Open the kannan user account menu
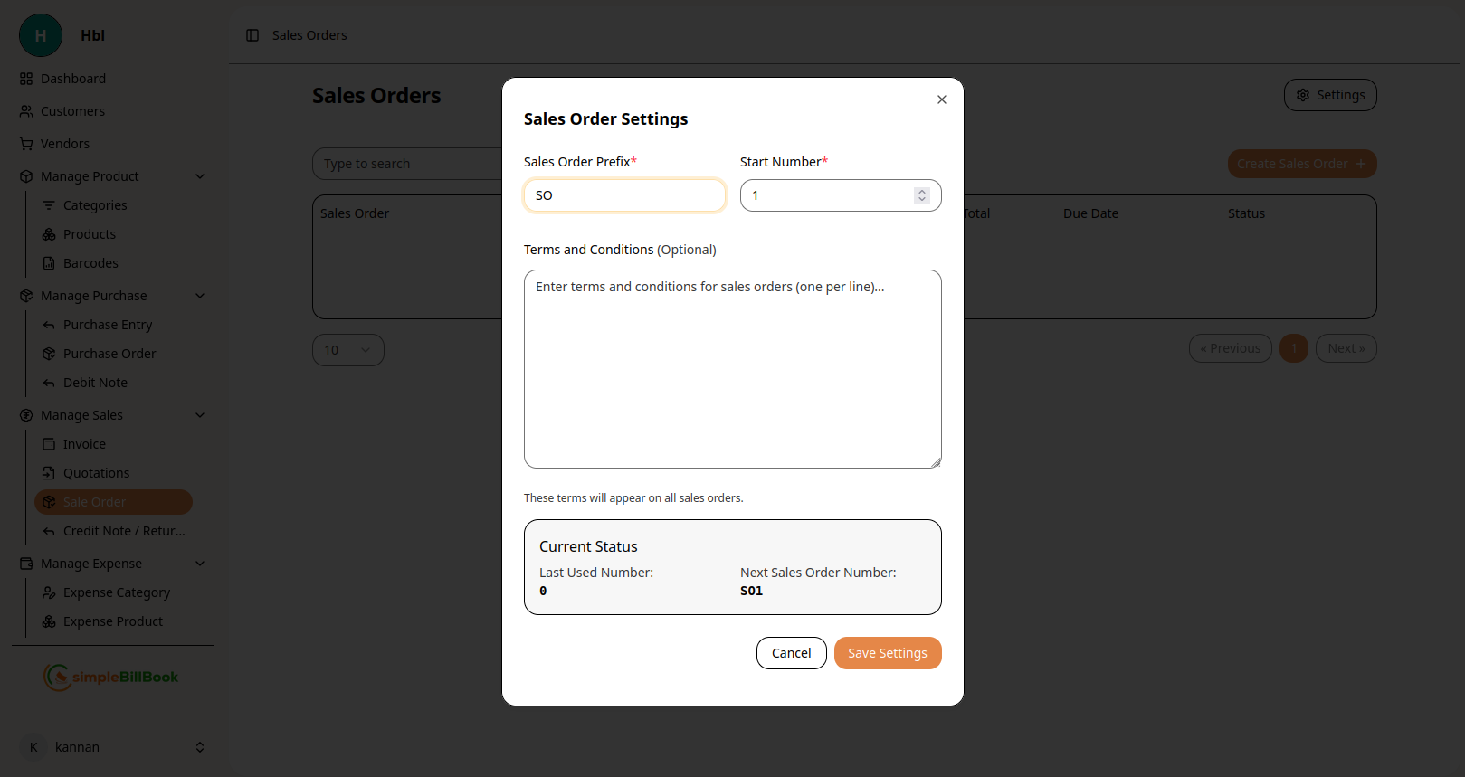This screenshot has width=1465, height=777. click(x=112, y=747)
